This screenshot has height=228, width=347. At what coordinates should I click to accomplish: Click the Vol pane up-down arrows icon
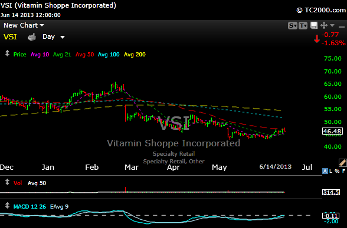(x=7, y=182)
